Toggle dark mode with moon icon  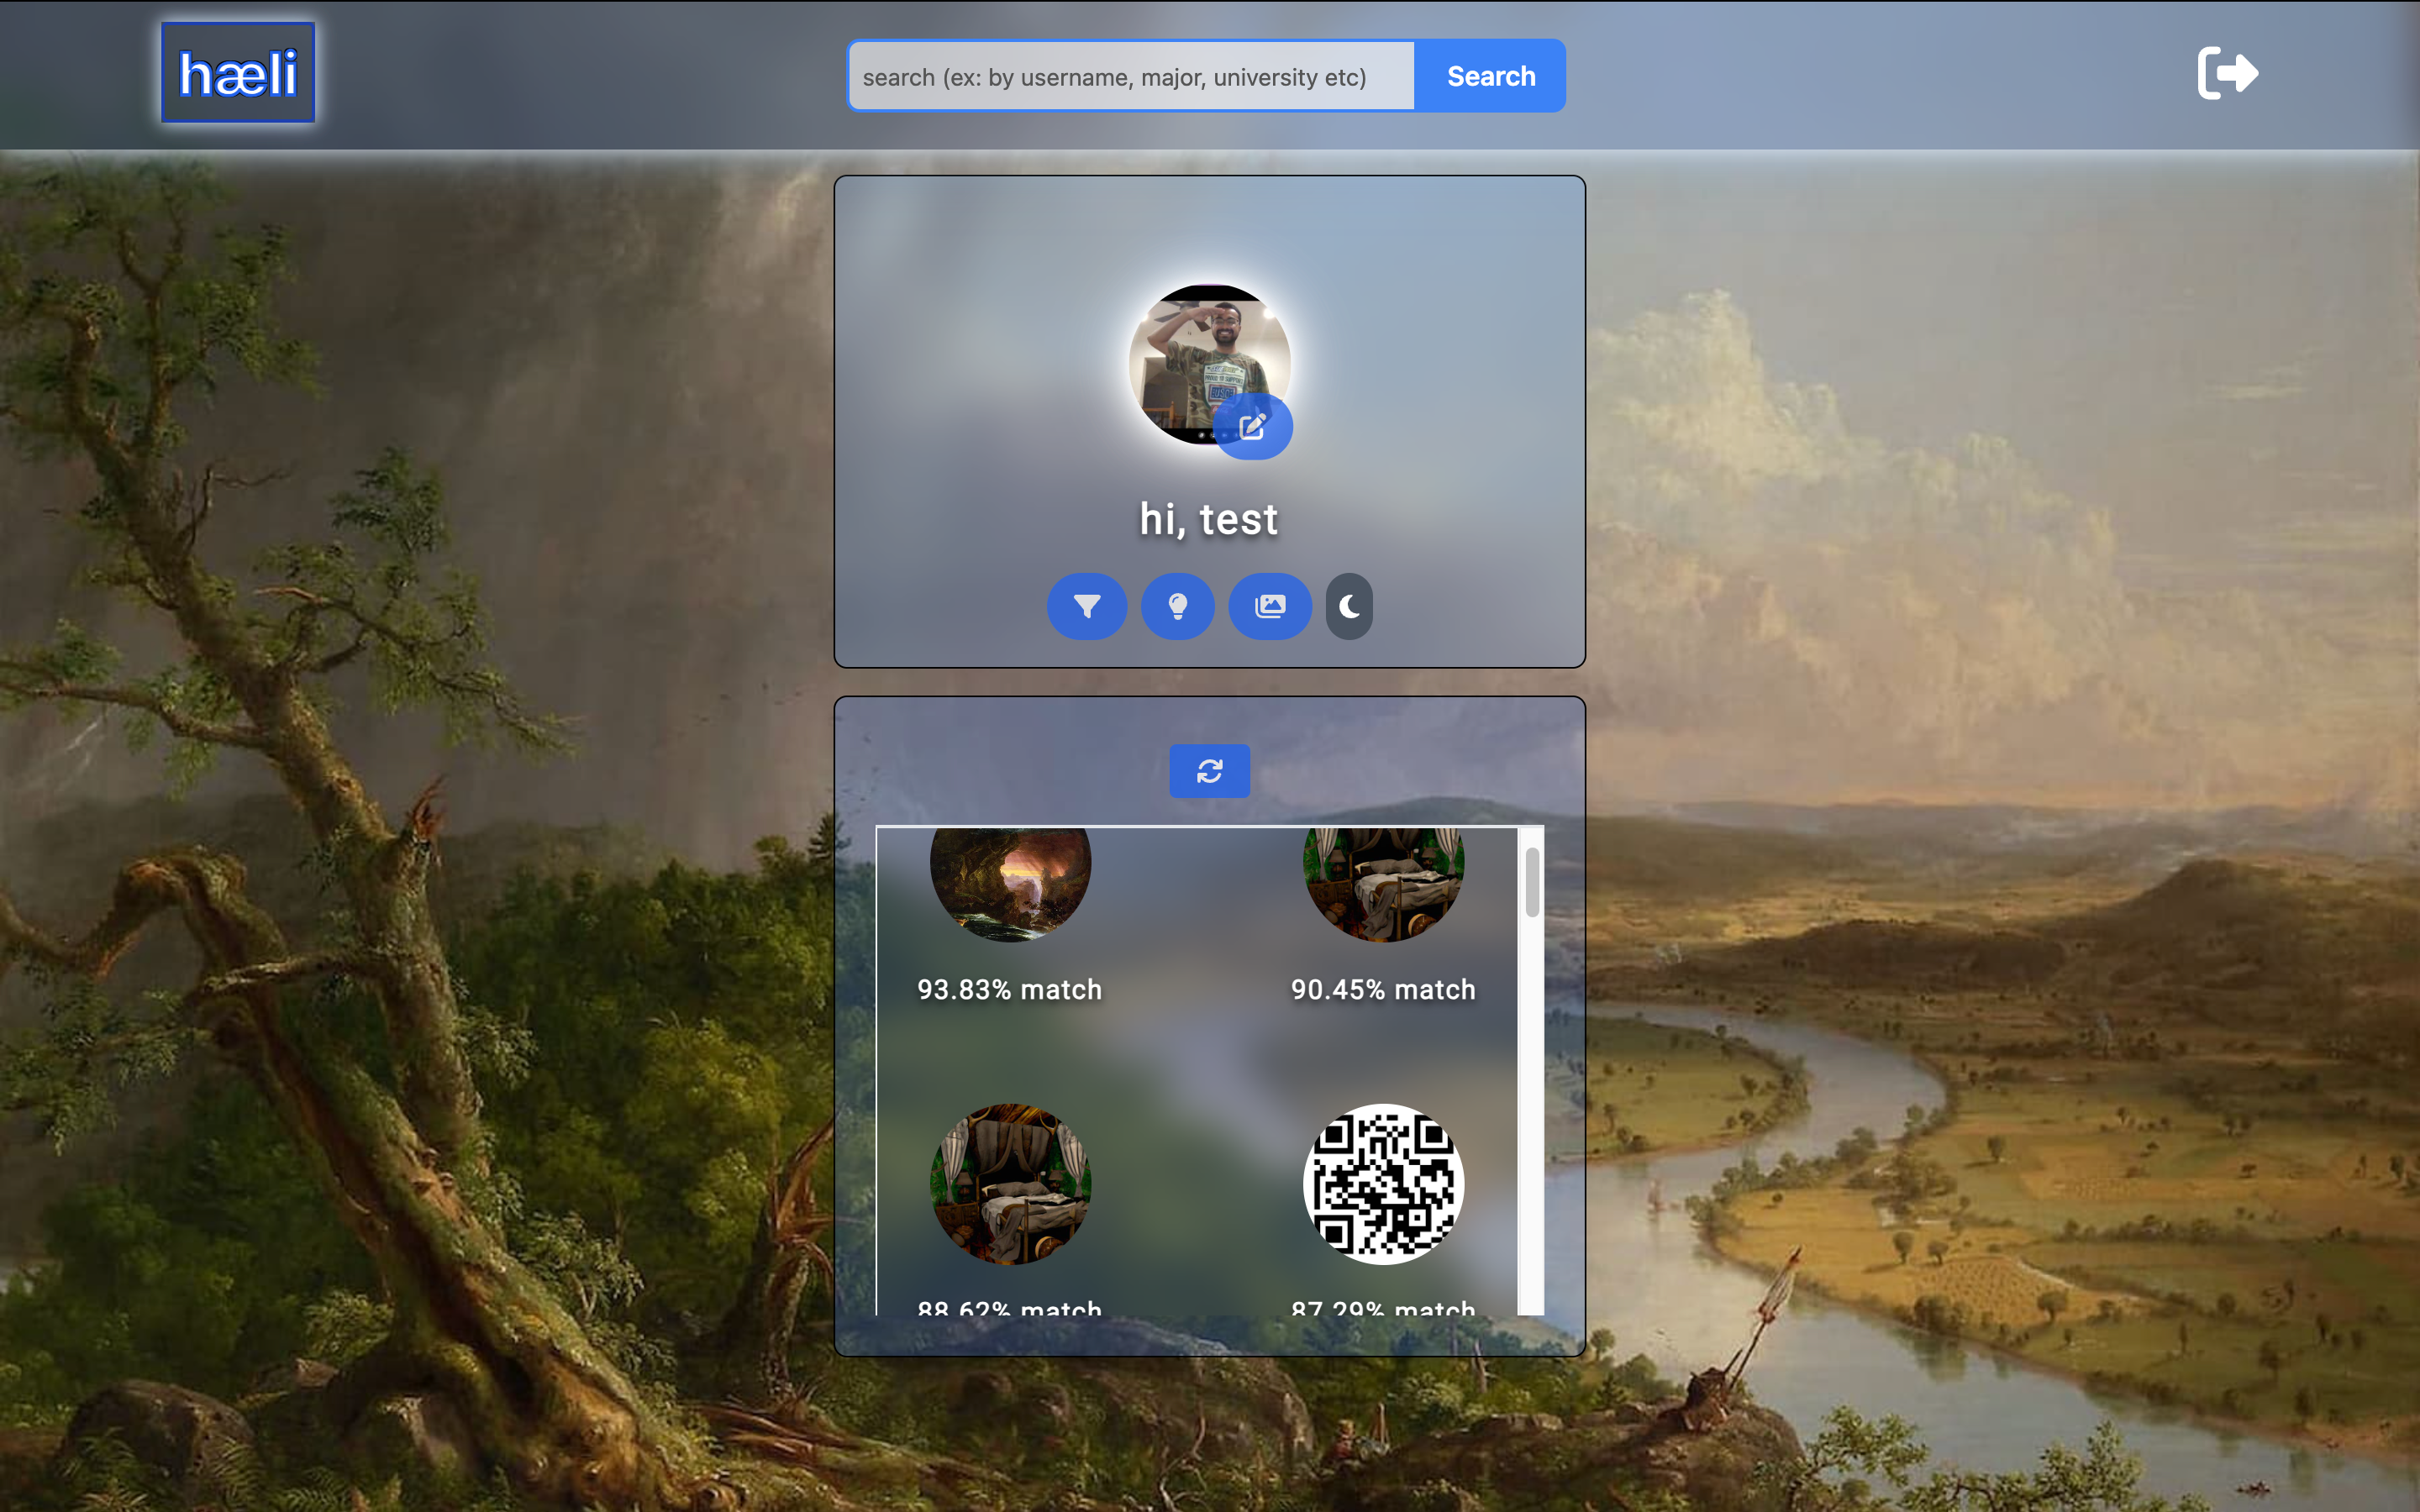[1349, 606]
